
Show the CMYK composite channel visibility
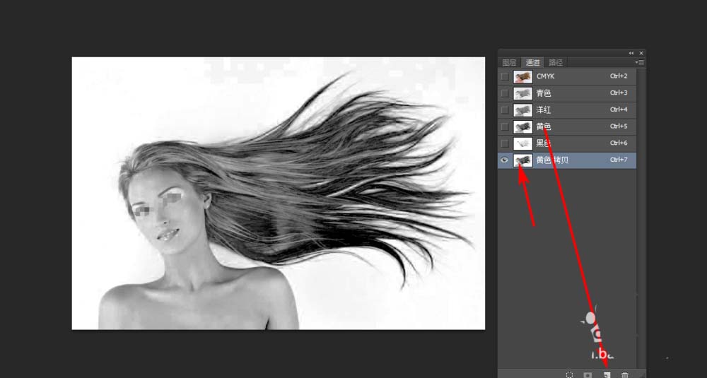[504, 76]
